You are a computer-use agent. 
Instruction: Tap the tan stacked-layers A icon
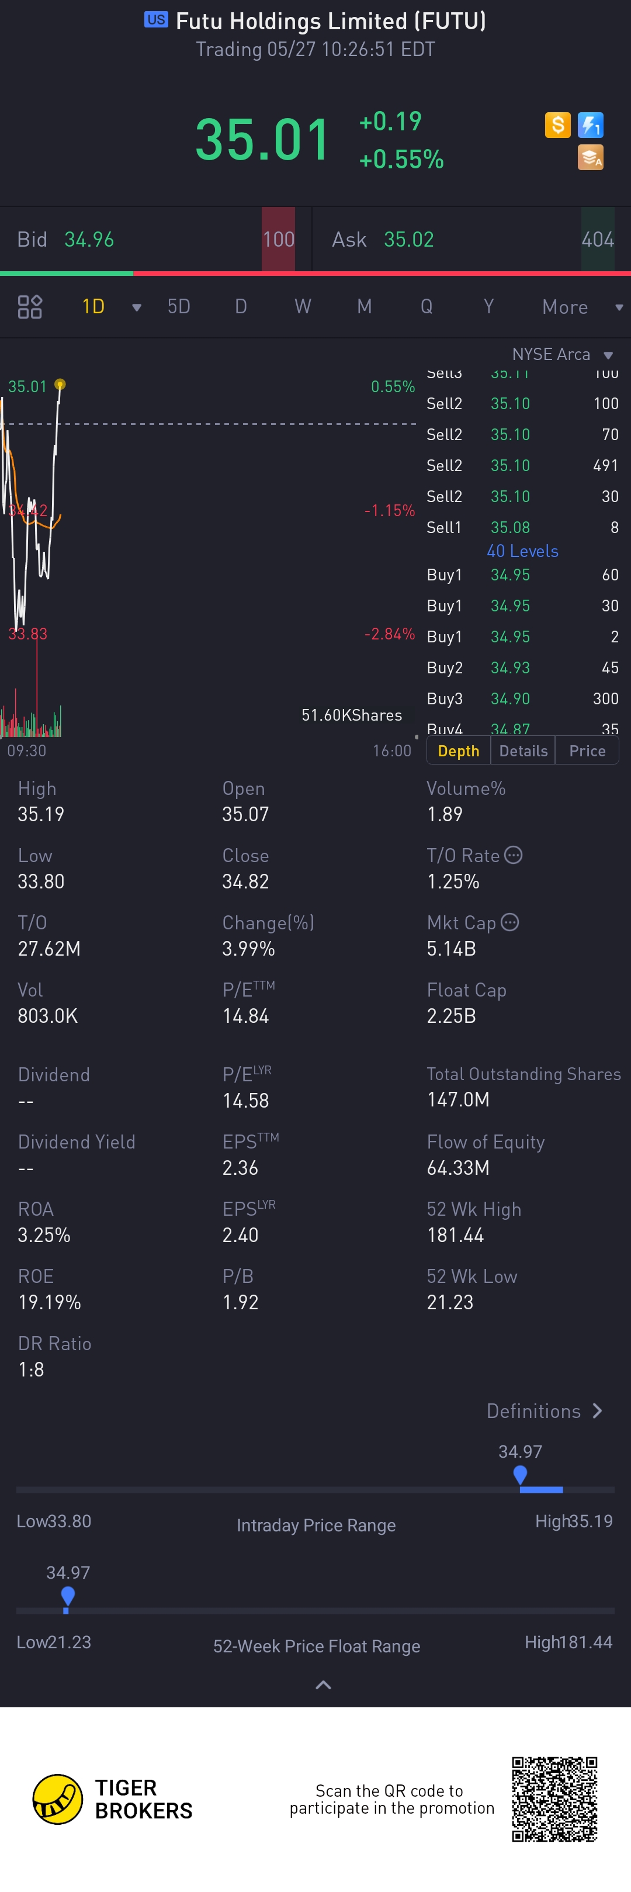pyautogui.click(x=591, y=157)
